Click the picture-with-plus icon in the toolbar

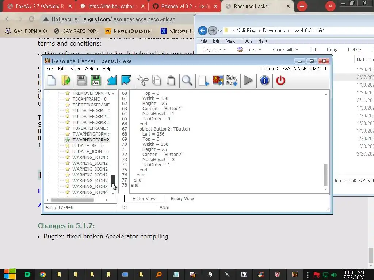[218, 81]
